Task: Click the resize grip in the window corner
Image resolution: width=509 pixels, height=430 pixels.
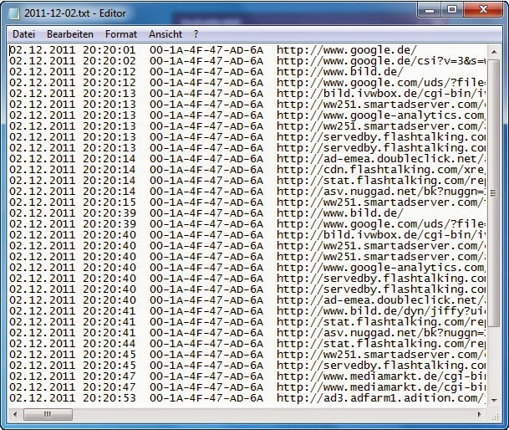Action: tap(495, 416)
